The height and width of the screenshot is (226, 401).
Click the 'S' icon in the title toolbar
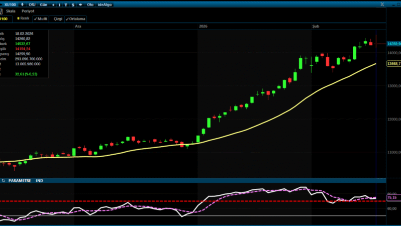[x=73, y=5]
